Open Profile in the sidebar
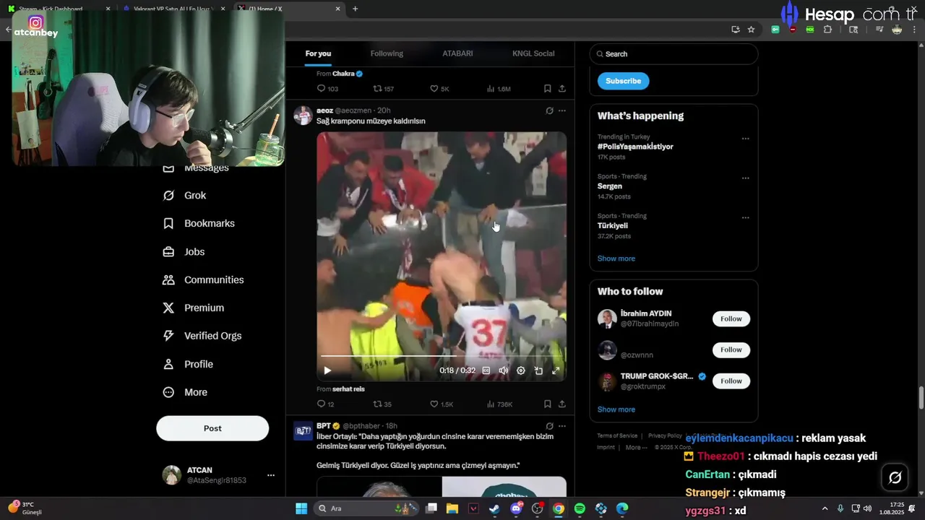The width and height of the screenshot is (925, 520). pyautogui.click(x=188, y=364)
